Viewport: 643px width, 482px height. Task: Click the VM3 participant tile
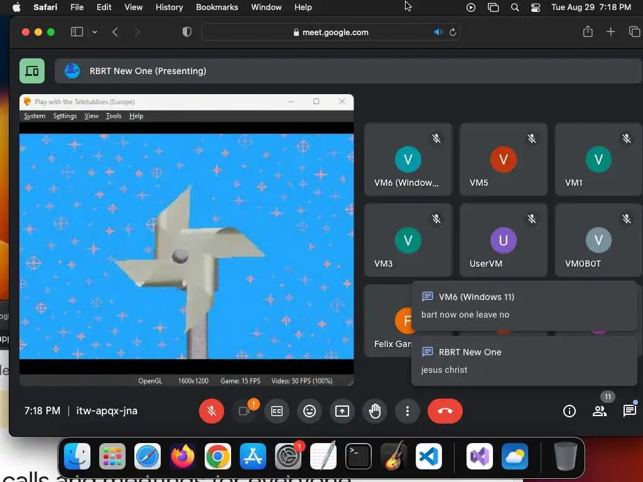coord(408,240)
